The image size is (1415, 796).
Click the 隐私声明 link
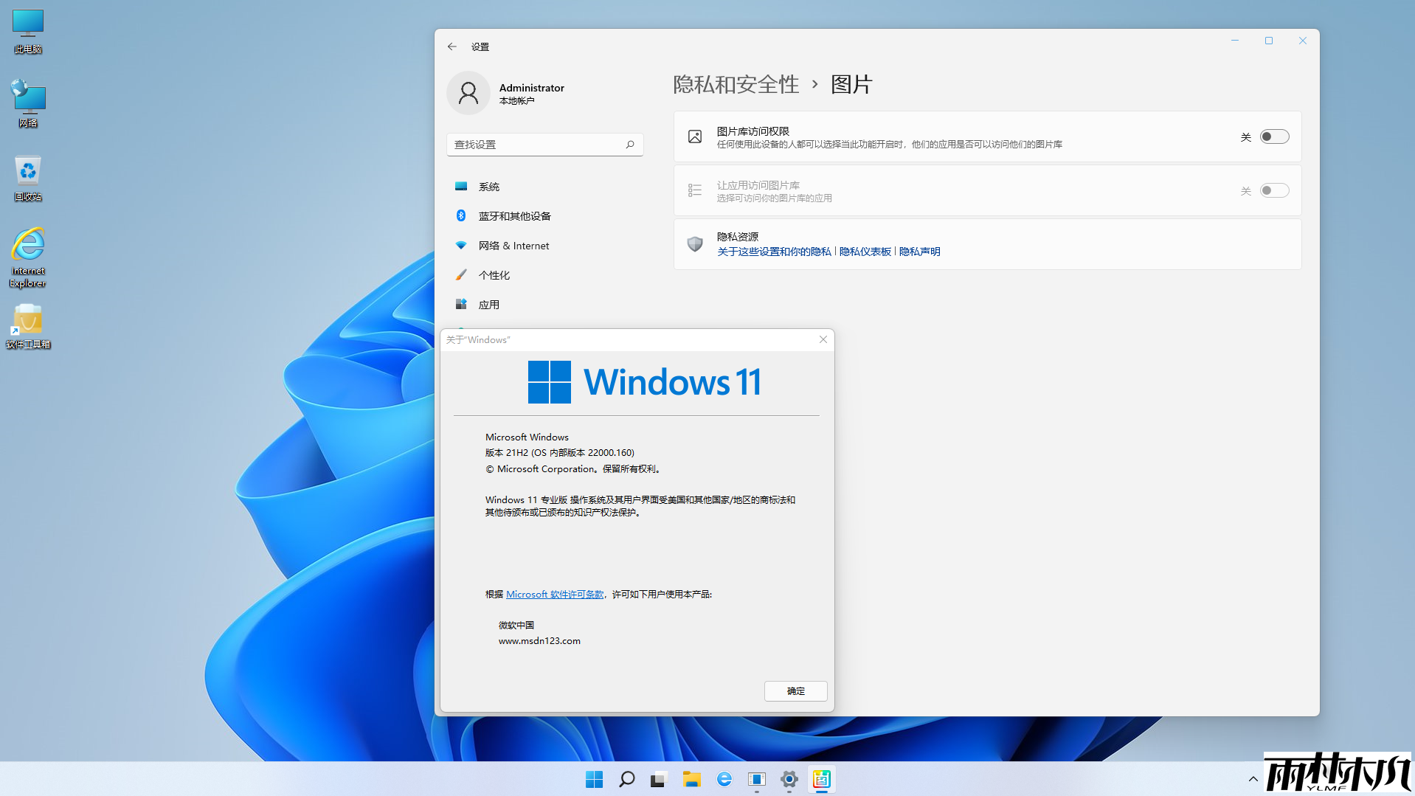coord(919,251)
